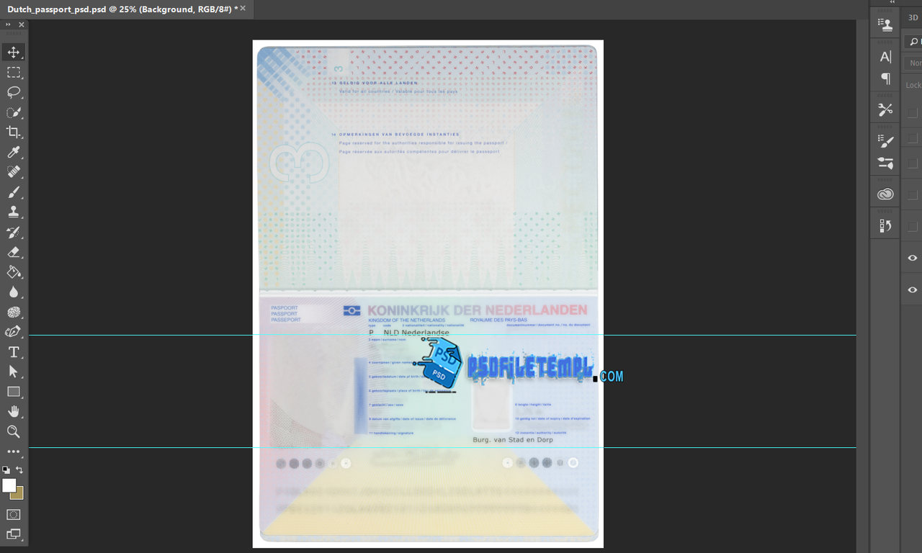Open the white foreground color picker

9,485
